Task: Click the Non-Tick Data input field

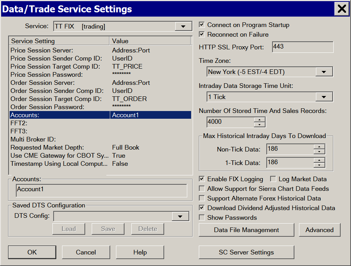Action: point(290,149)
